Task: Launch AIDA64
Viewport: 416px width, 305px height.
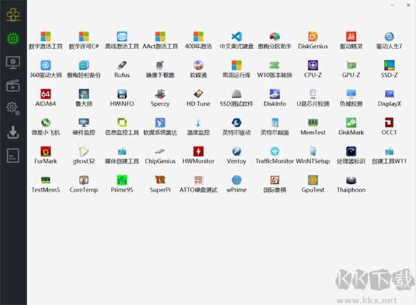Action: coord(46,98)
